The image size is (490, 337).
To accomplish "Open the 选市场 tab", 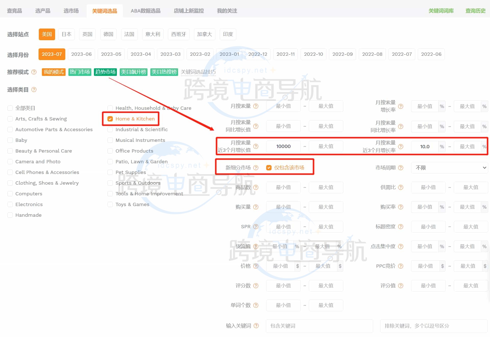I will click(x=71, y=11).
